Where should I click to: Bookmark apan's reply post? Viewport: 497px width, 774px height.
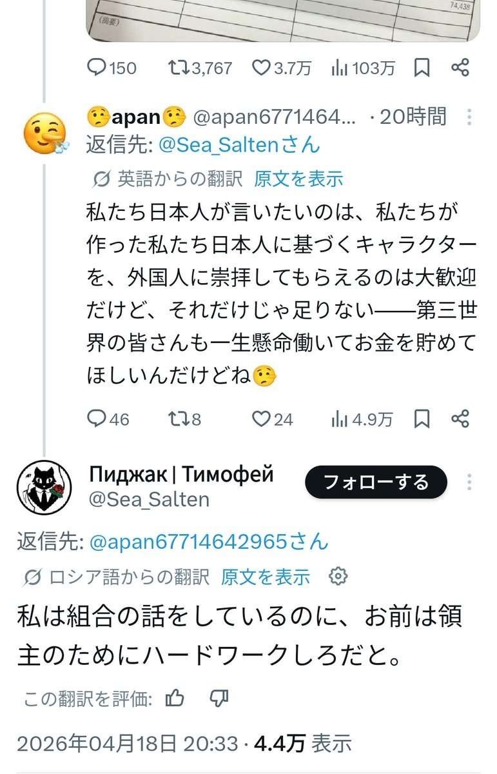422,419
